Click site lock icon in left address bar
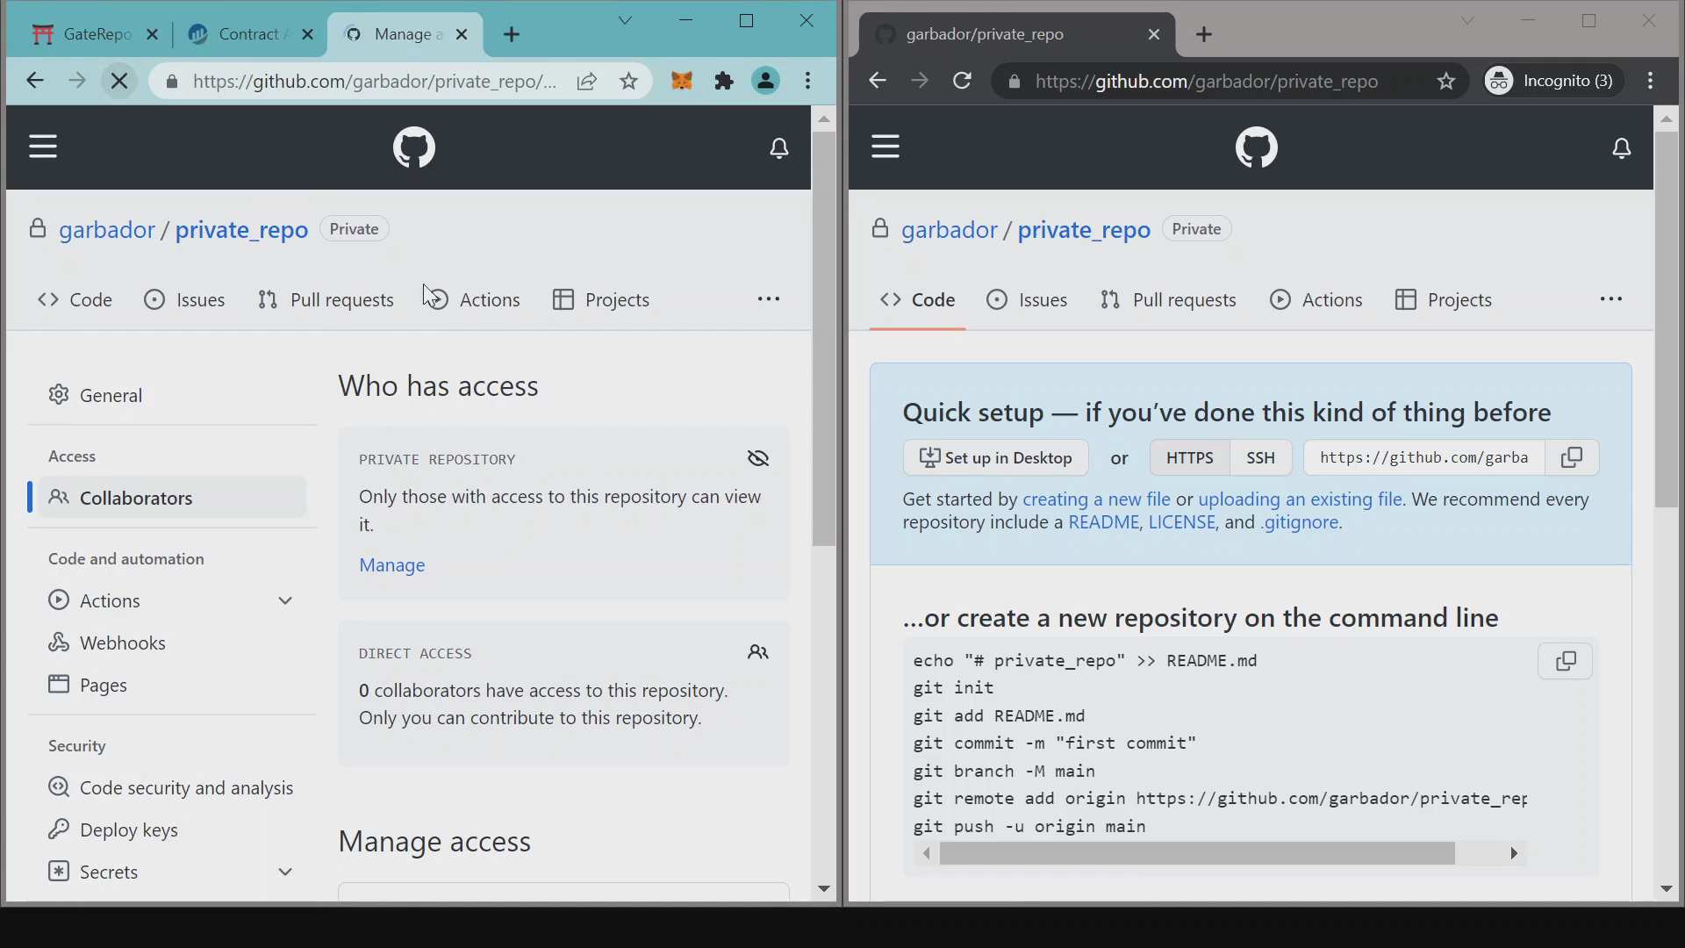Screen dimensions: 1685x948 tap(172, 82)
